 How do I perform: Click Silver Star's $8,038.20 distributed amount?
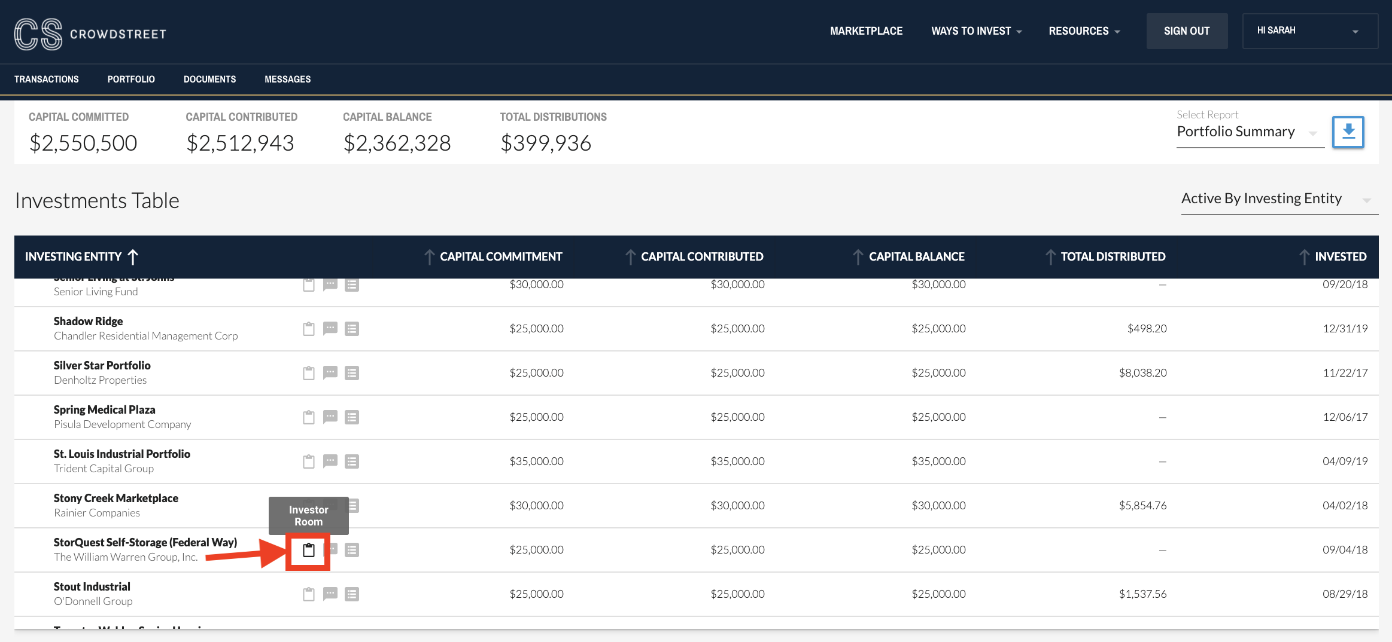[x=1143, y=373]
